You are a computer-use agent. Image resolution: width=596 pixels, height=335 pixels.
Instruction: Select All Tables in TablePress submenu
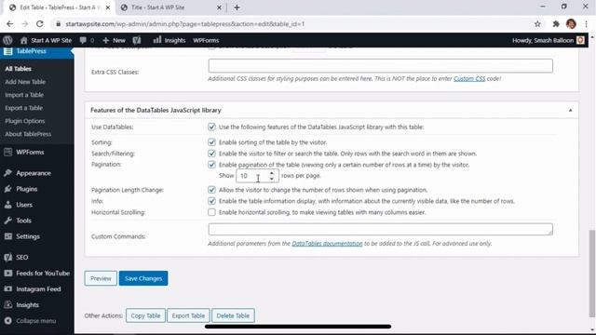(19, 69)
